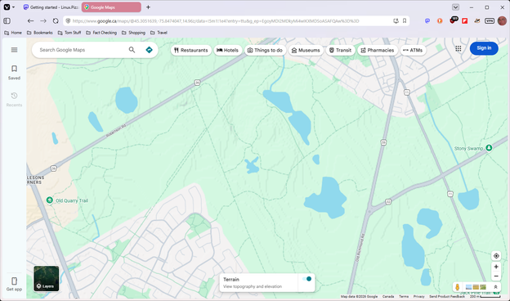Select the Google Maps tab
The image size is (510, 301).
coord(111,7)
